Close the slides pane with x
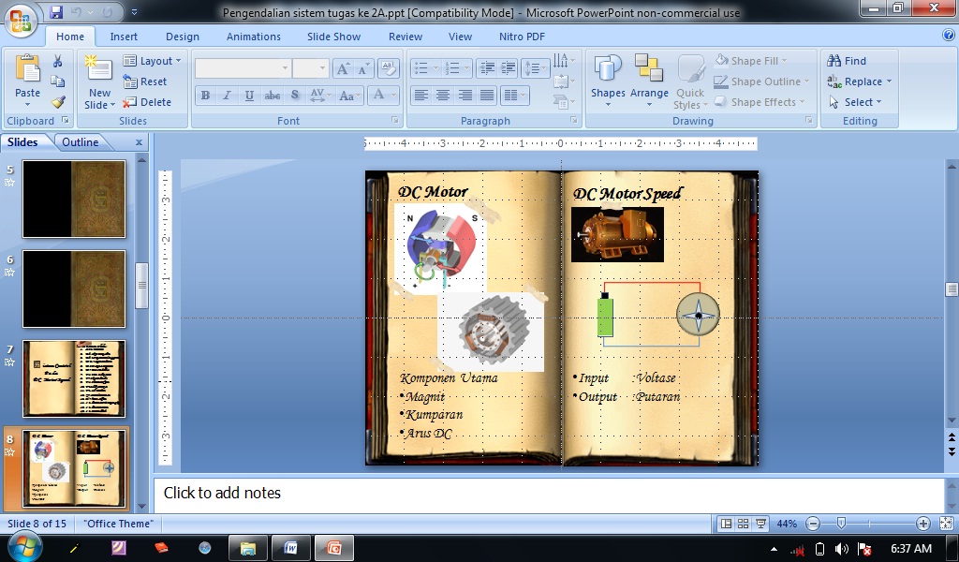 (x=139, y=141)
